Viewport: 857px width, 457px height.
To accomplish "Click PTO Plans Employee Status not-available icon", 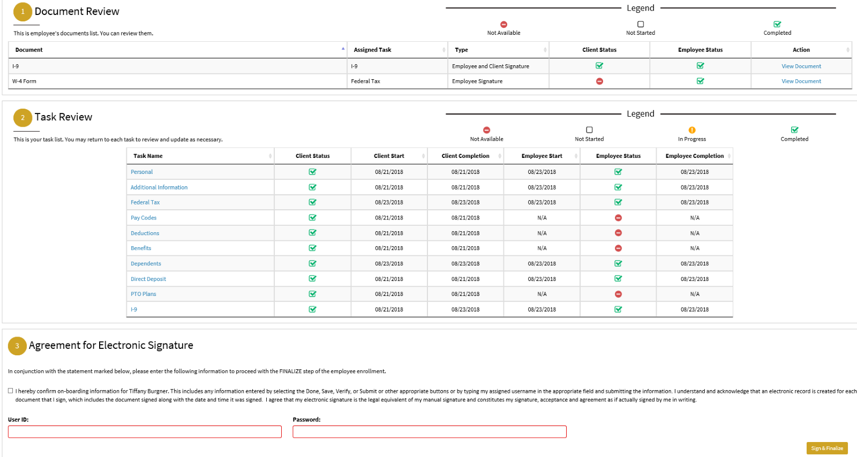I will (x=618, y=294).
